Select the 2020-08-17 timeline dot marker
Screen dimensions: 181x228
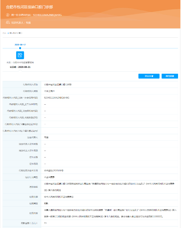click(20, 48)
